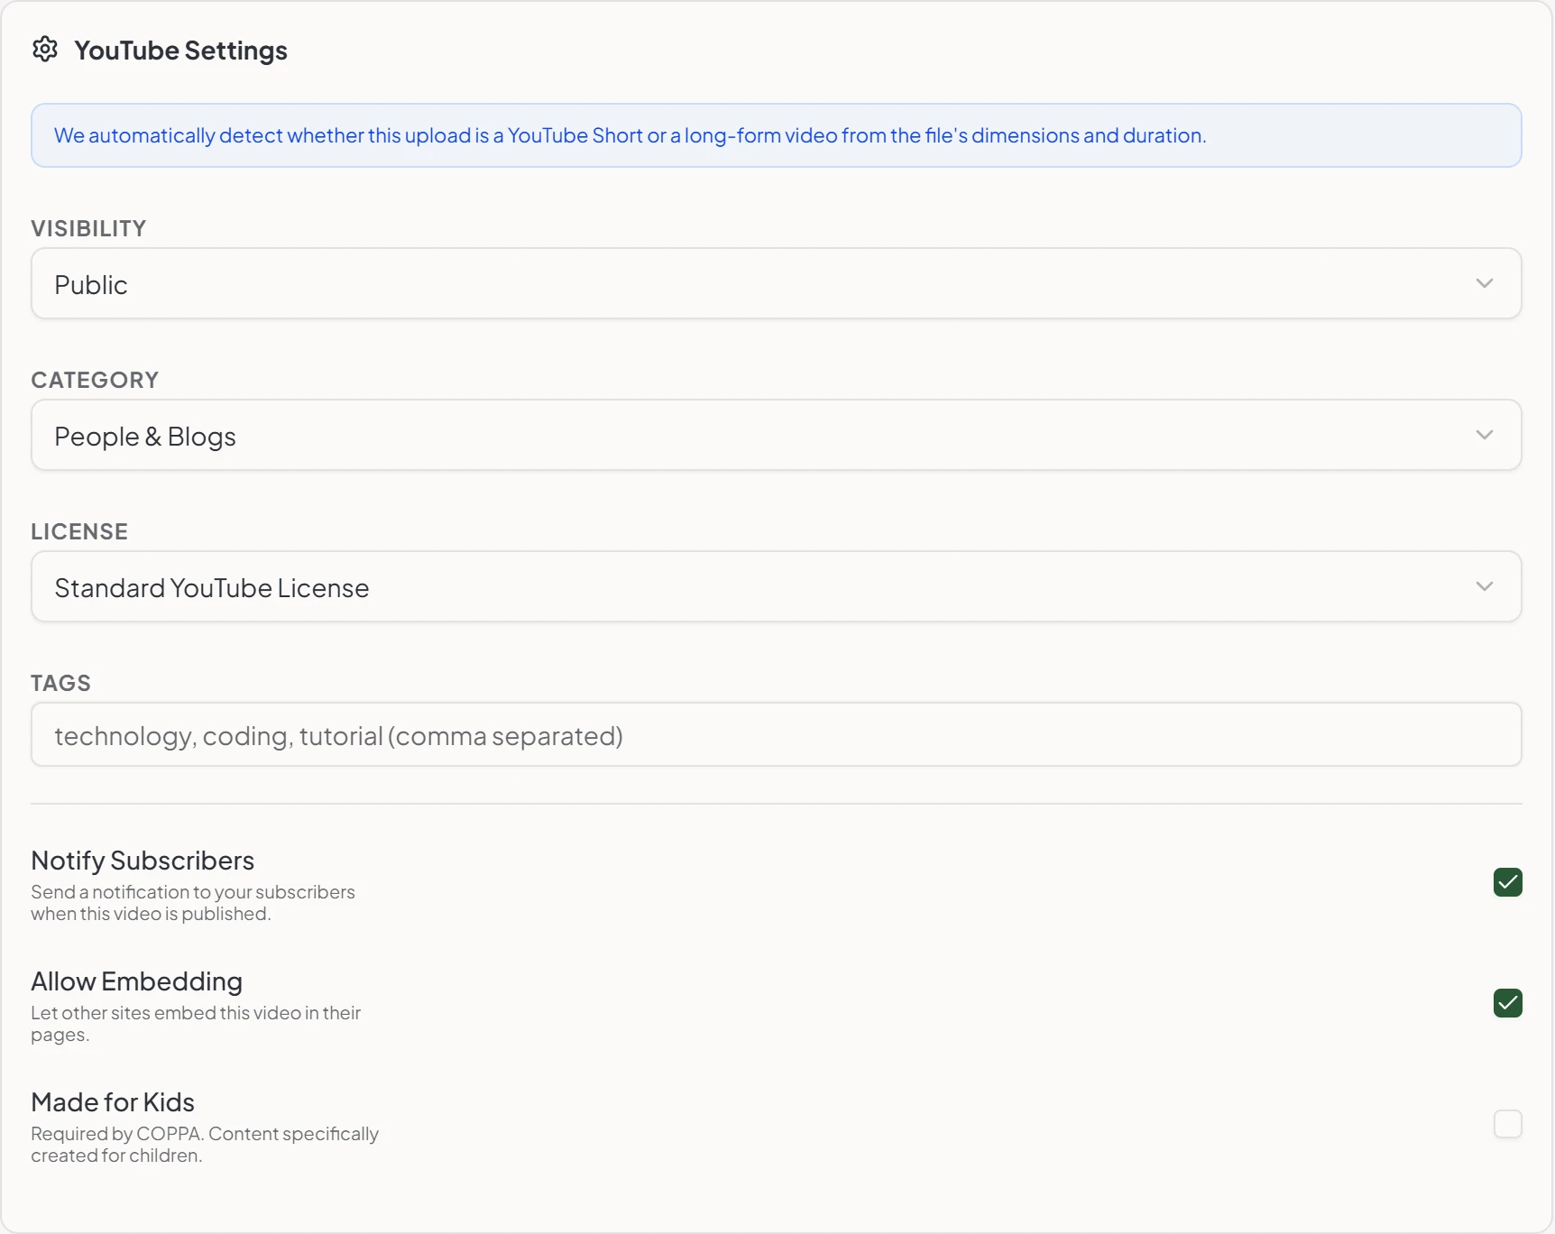
Task: Uncheck the Notify Subscribers checkbox
Action: pyautogui.click(x=1507, y=882)
